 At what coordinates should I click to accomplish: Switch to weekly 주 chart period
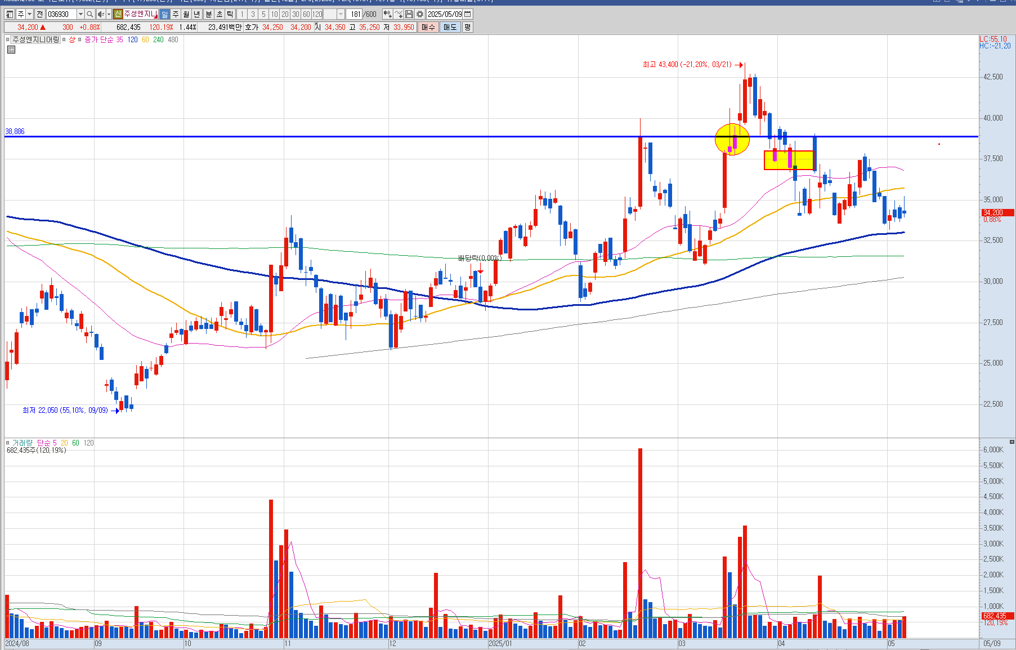point(176,14)
